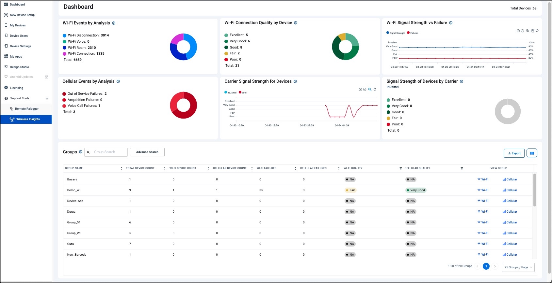Image resolution: width=552 pixels, height=283 pixels.
Task: Select the pan hand tool on Wi-Fi chart
Action: tap(532, 31)
